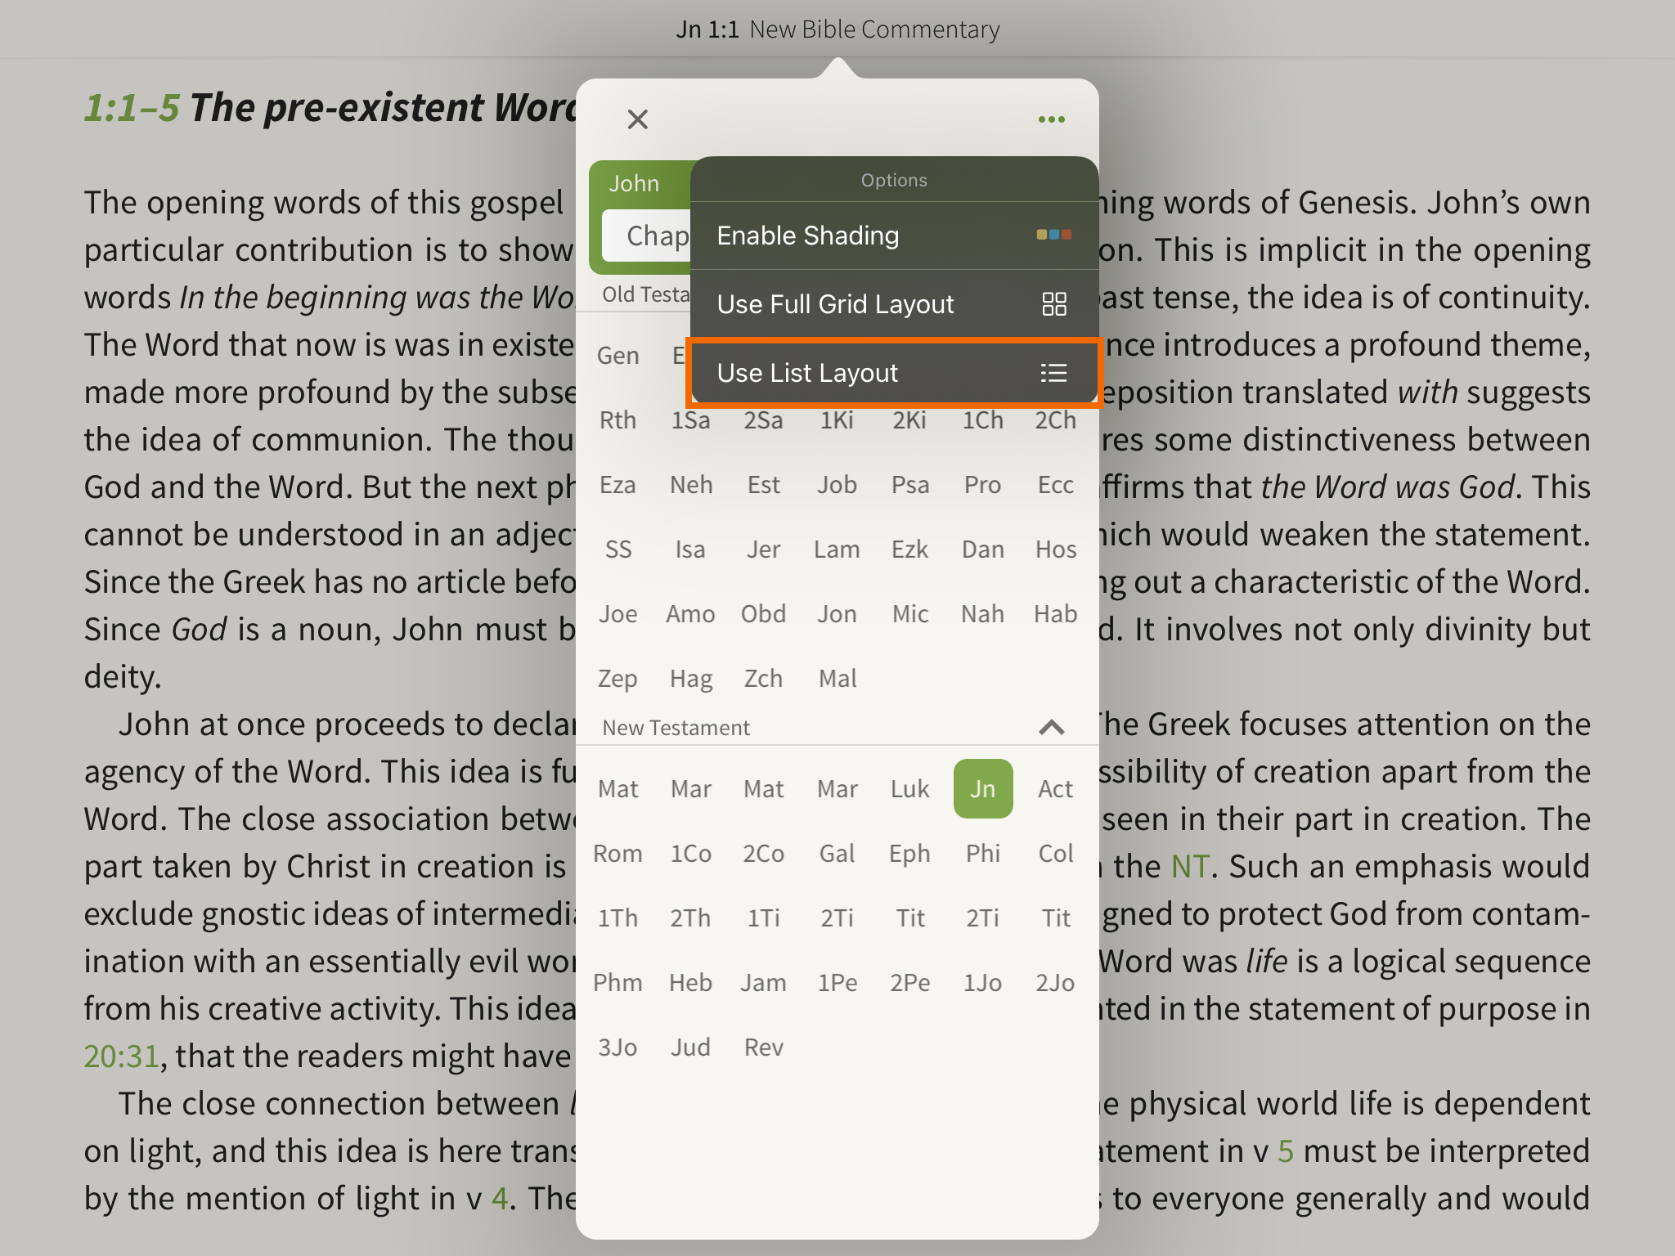Select Hab book
This screenshot has width=1675, height=1256.
click(x=1056, y=614)
